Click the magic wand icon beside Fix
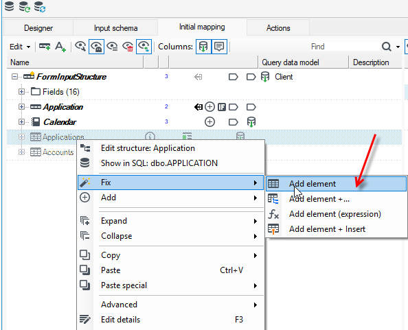 click(x=84, y=182)
